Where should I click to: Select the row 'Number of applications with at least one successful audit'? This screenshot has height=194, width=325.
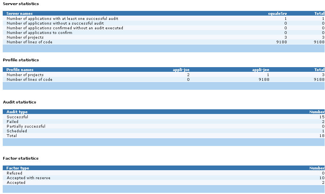(x=163, y=19)
